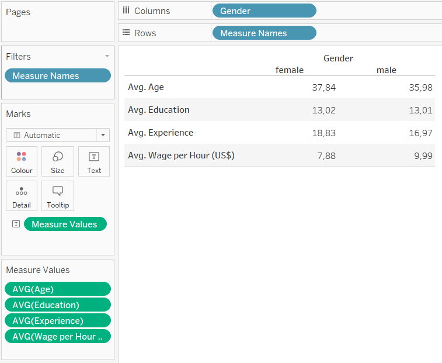Click the Marks card title

[18, 114]
